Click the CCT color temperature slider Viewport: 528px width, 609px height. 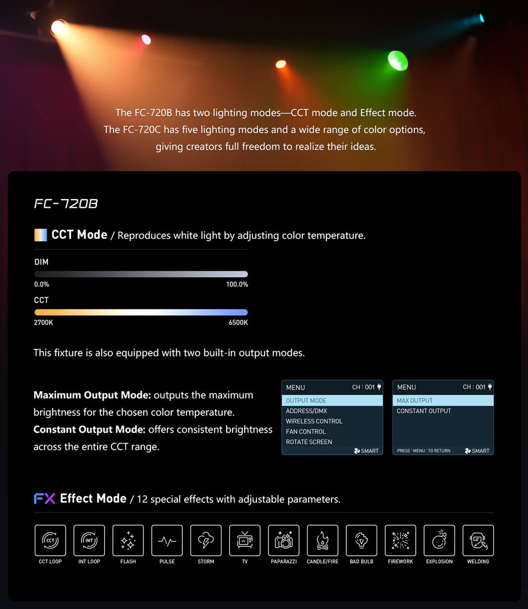pos(141,312)
